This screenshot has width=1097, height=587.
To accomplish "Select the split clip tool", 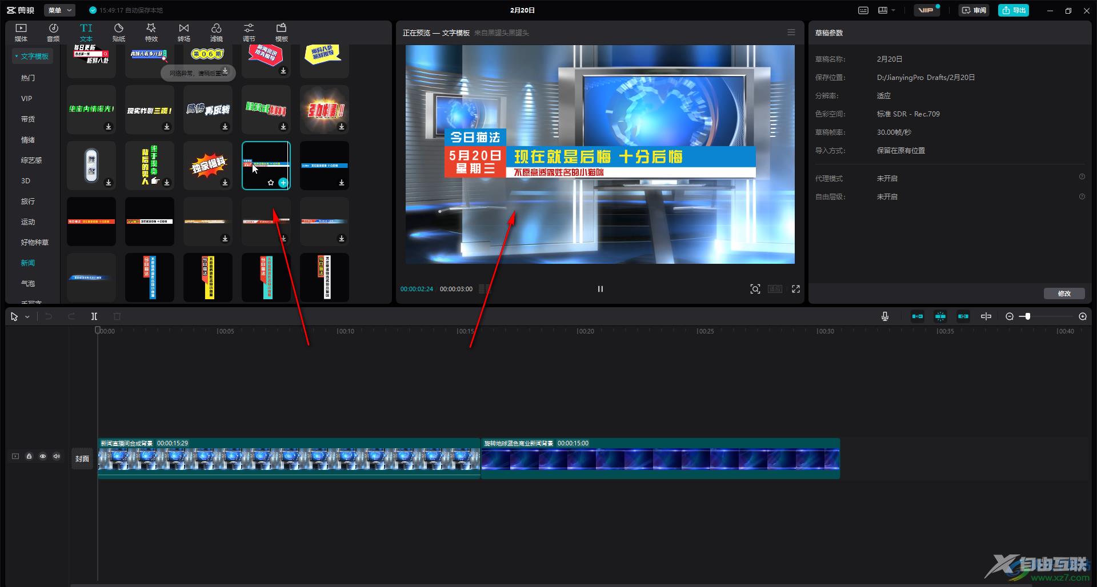I will (x=94, y=316).
